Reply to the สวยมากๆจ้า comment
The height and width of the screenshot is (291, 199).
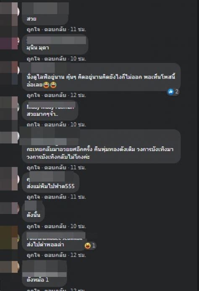55,124
